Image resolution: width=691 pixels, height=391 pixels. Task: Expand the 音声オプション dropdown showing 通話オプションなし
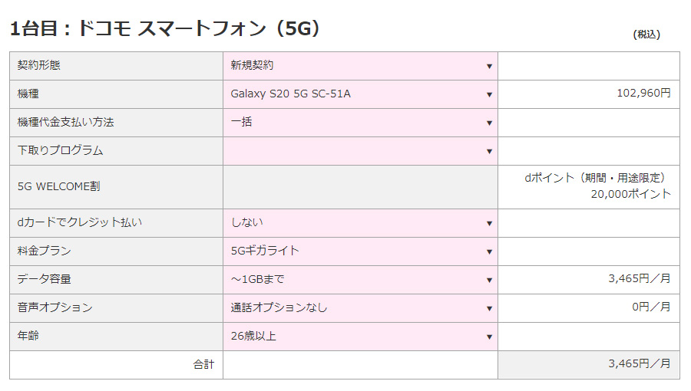(360, 308)
